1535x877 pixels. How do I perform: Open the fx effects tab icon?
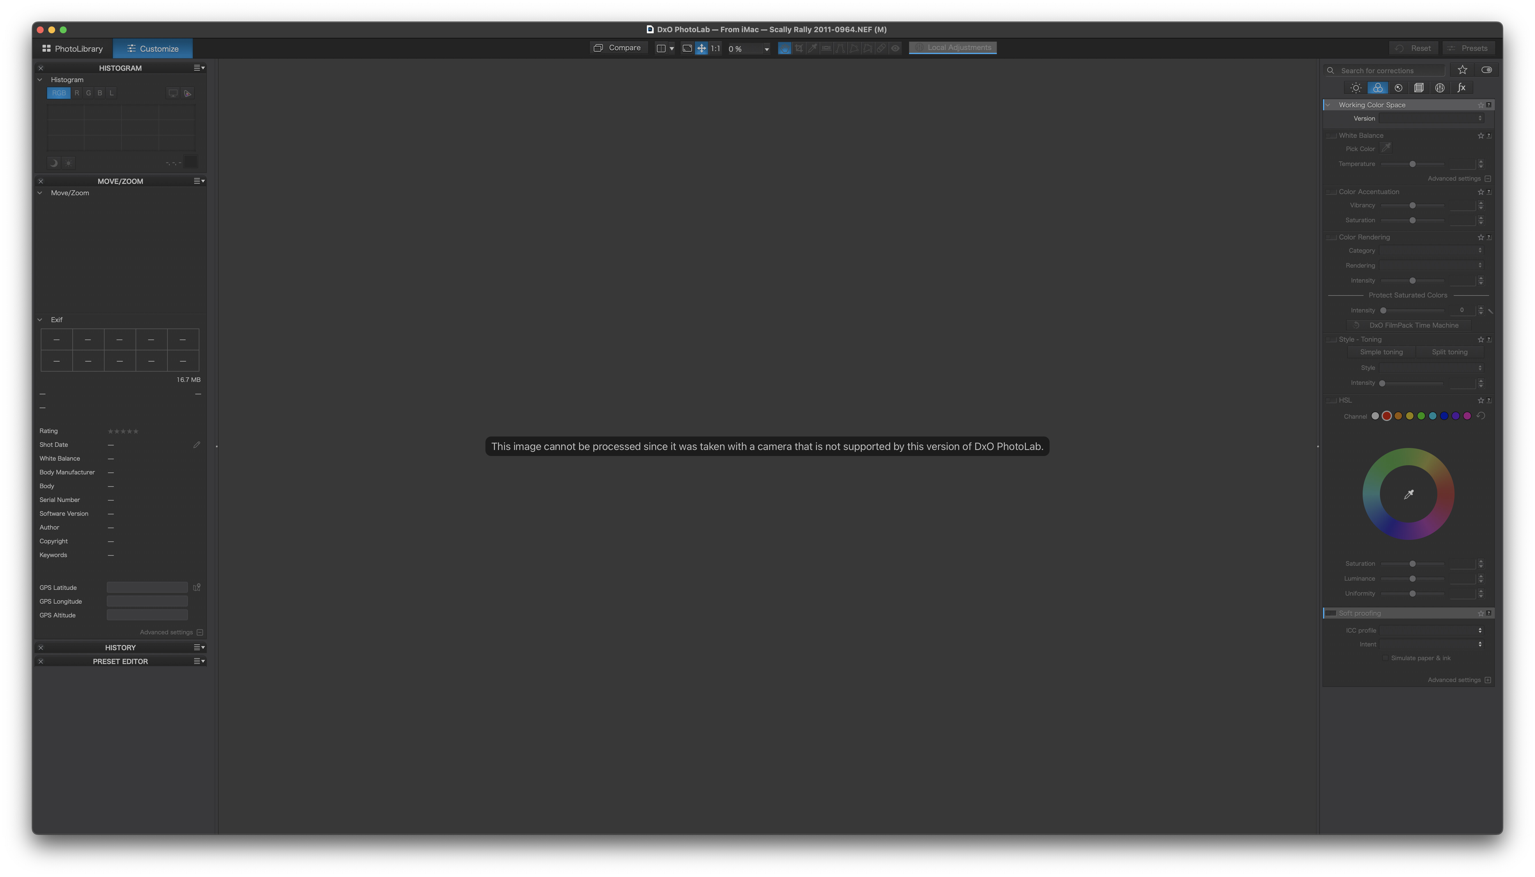1461,88
